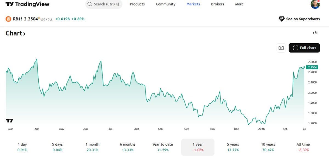
Task: Click the current price label 2.2504 on the scale
Action: (x=313, y=67)
